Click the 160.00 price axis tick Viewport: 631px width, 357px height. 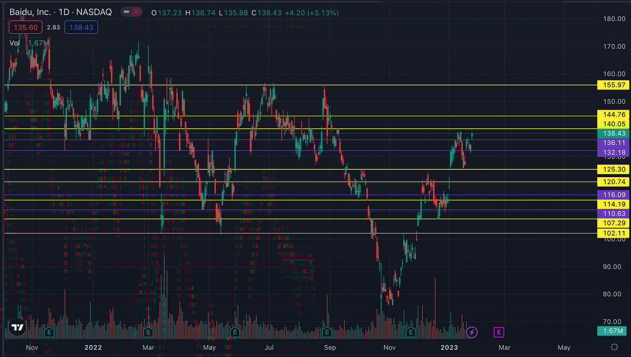pyautogui.click(x=614, y=74)
